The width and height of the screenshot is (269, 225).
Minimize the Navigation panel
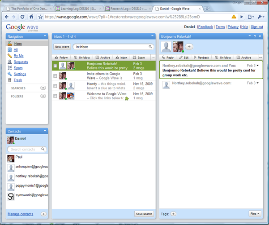coord(45,36)
